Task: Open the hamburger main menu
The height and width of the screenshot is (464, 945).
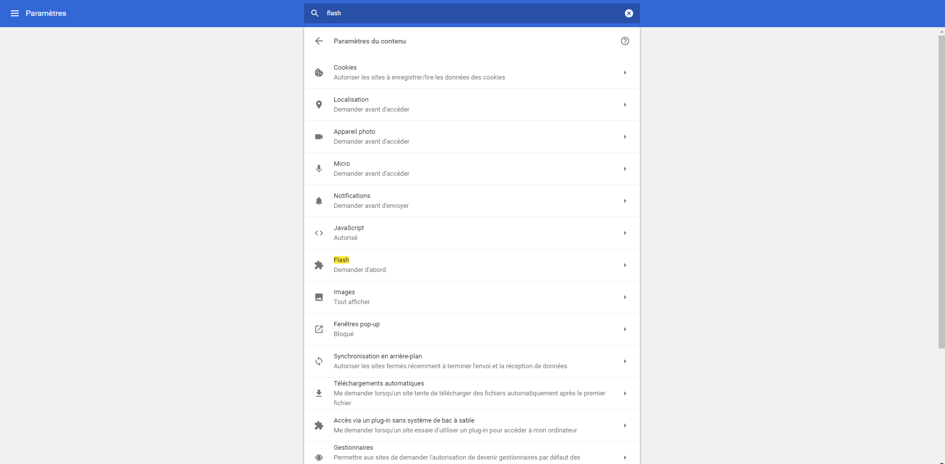Action: pyautogui.click(x=15, y=13)
